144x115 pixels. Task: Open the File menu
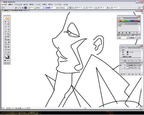4,4
